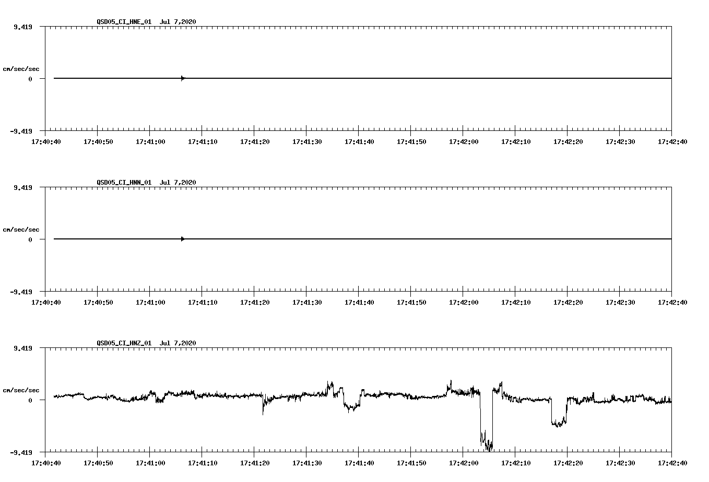Click the 17:40:40 time label under HNZ plot
The height and width of the screenshot is (482, 709).
[46, 463]
